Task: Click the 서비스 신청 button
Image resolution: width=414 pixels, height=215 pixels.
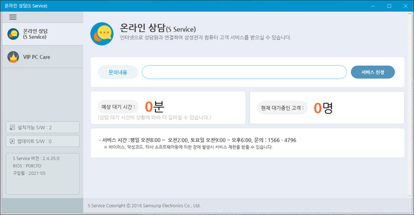Action: [373, 72]
